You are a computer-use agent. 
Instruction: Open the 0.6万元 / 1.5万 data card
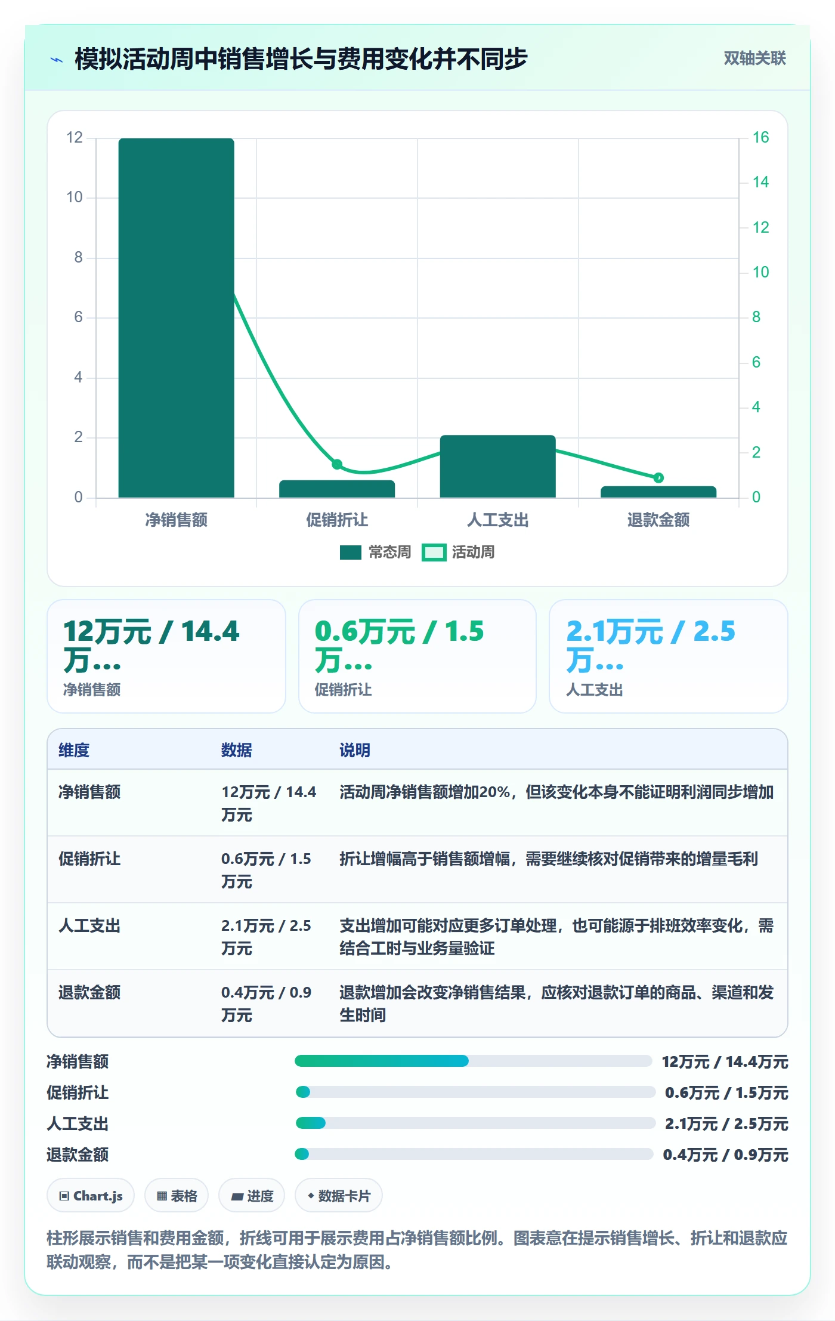(x=417, y=656)
